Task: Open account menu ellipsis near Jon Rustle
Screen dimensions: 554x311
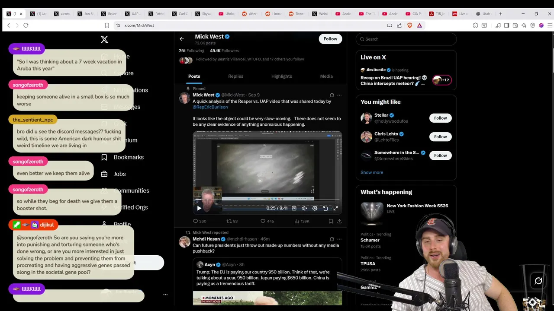Action: 165,295
